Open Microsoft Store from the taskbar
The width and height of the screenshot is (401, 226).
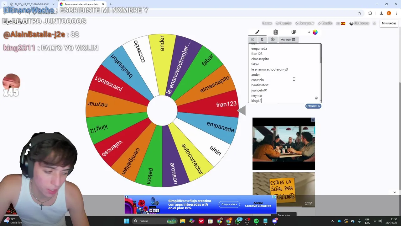210,221
